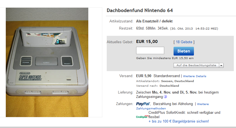Click the Eject button shown in photo
236x128 pixels.
(46, 61)
